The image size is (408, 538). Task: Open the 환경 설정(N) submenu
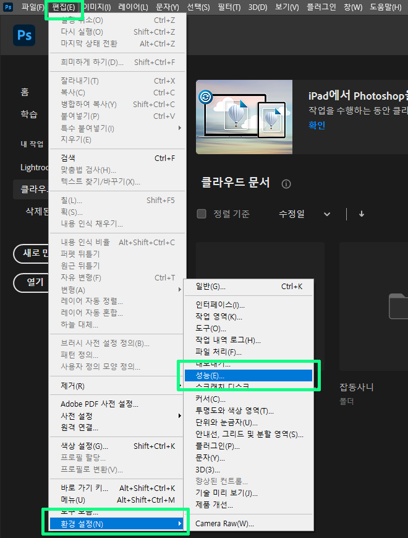point(116,524)
